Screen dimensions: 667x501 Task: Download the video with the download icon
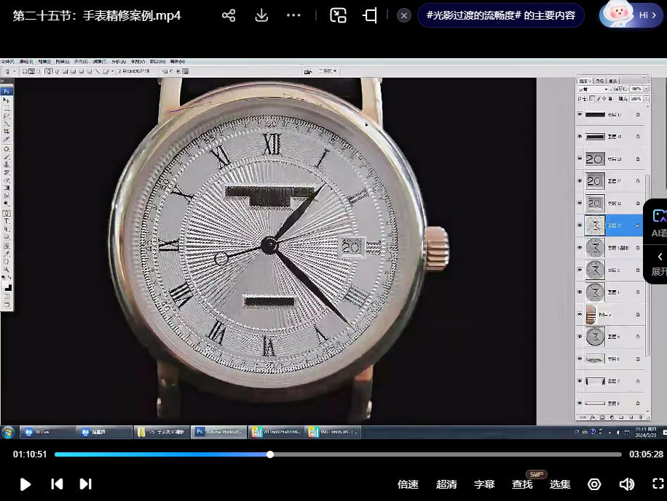pyautogui.click(x=261, y=15)
